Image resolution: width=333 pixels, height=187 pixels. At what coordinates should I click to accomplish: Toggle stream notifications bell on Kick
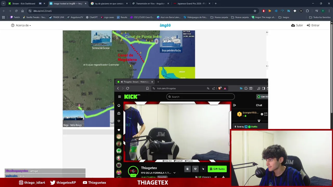tap(187, 169)
